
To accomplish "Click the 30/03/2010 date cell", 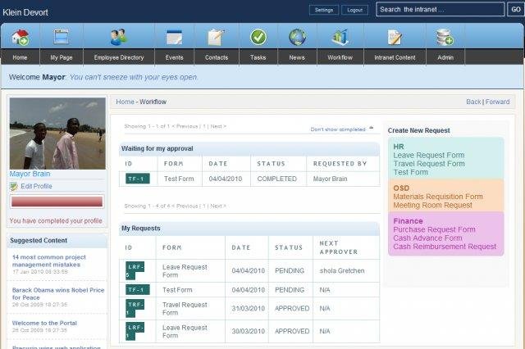I will (x=247, y=331).
